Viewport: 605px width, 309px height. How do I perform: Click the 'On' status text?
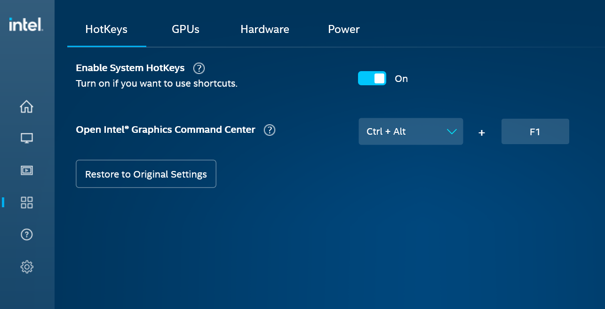pyautogui.click(x=401, y=79)
